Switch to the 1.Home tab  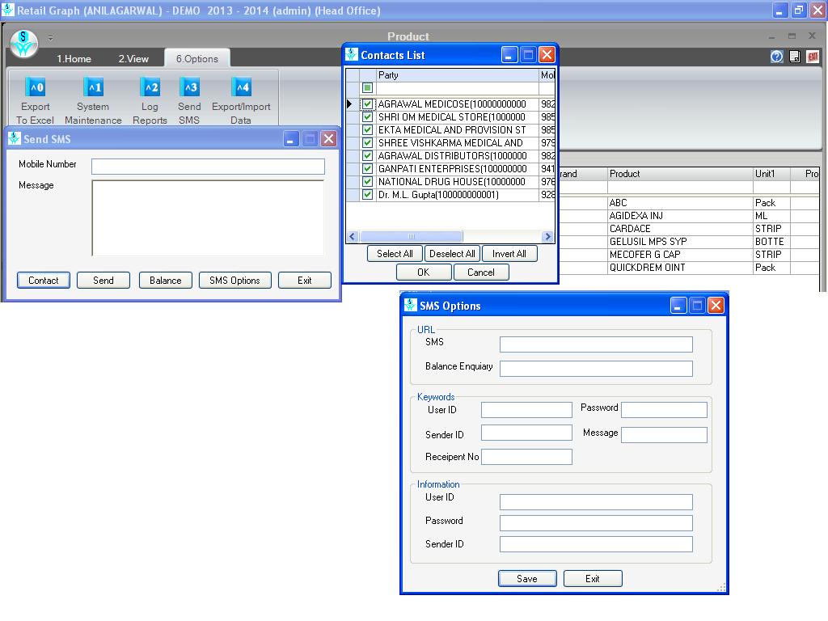click(x=74, y=58)
